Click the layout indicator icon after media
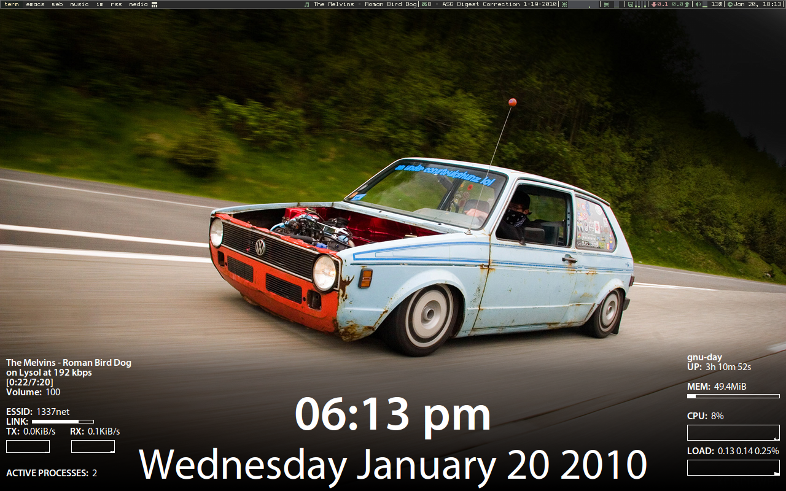 click(154, 4)
